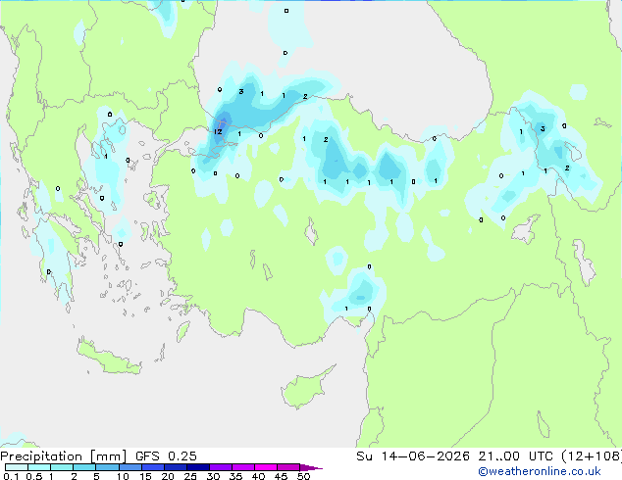Select the 10–15 mm legend swatch
The image size is (622, 480).
pos(130,467)
